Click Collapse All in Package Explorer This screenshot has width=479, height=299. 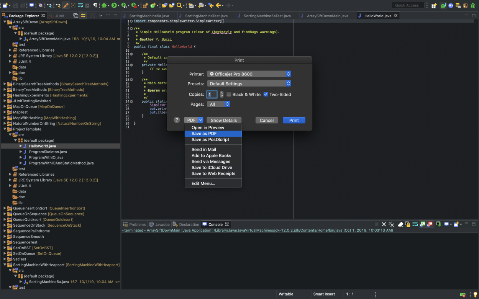(x=76, y=16)
